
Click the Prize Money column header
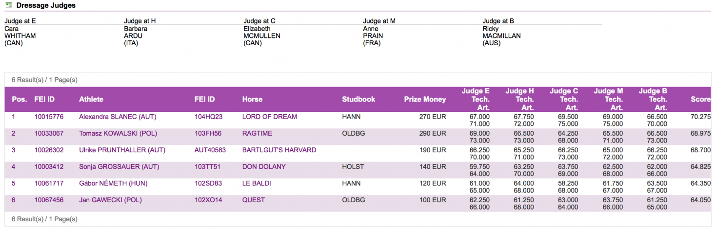pos(425,99)
